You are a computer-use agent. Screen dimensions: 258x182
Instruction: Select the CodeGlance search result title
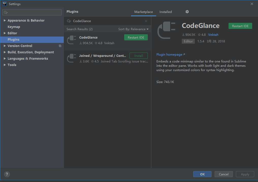pos(88,37)
